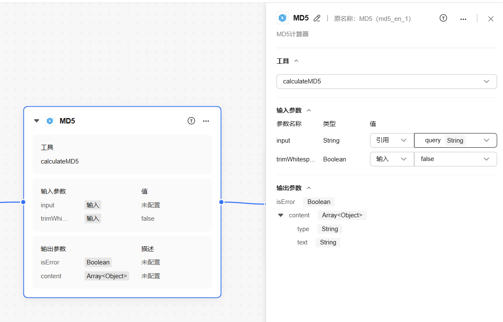The image size is (503, 322).
Task: Open the three-dot menu on MD5 node
Action: (206, 121)
